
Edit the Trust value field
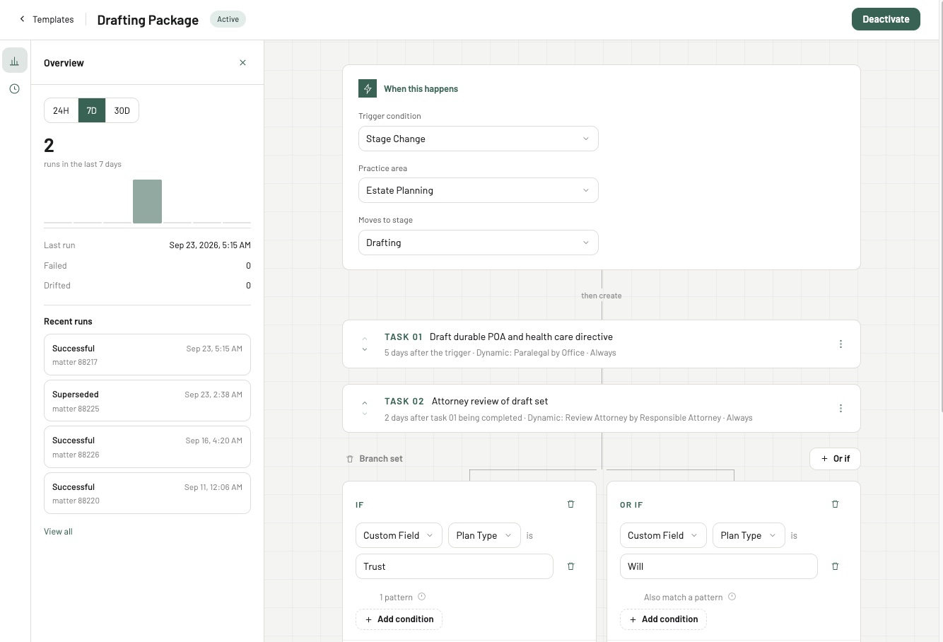point(455,566)
